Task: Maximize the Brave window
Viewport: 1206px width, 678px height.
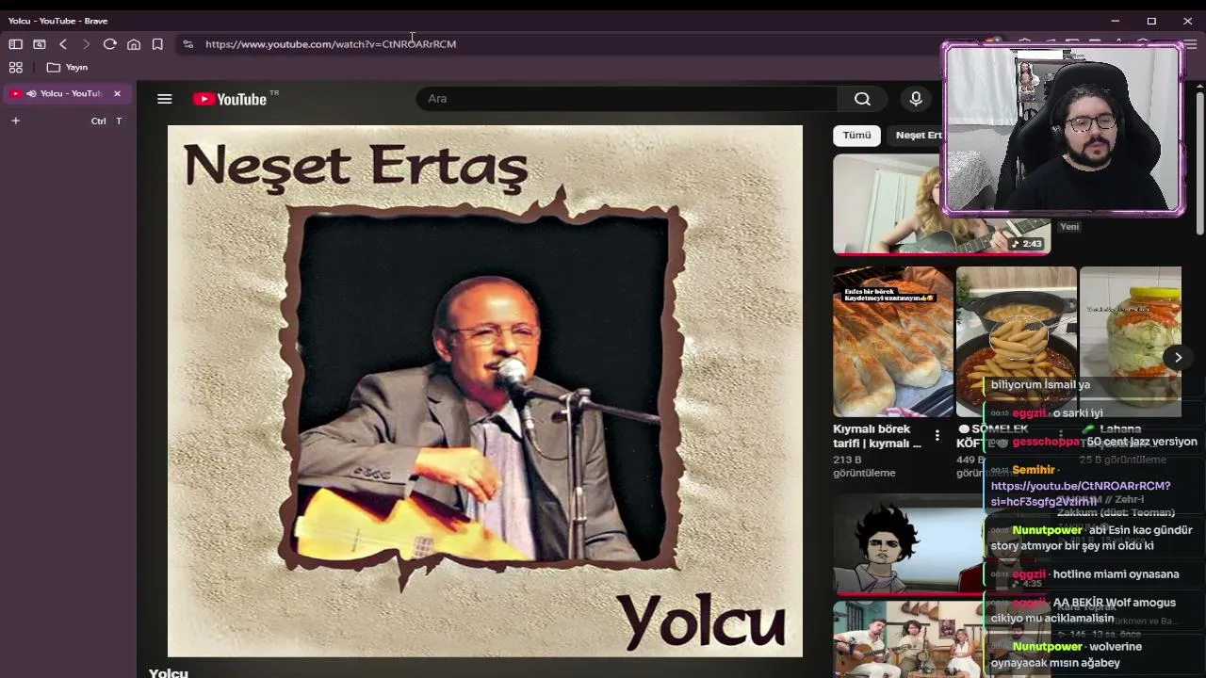Action: click(x=1151, y=21)
